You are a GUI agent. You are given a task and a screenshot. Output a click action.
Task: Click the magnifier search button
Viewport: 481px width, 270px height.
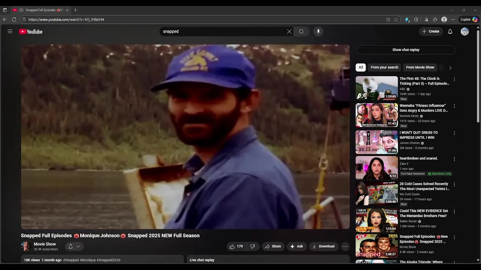301,31
